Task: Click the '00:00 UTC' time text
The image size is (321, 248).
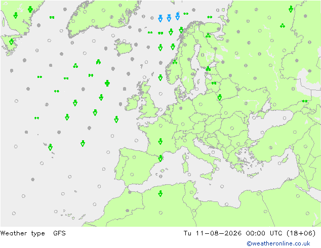Action: click(x=264, y=233)
